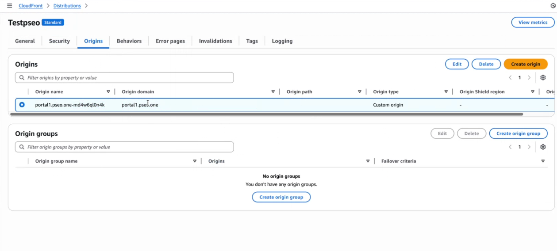
Task: Click the hexagon icon at top right
Action: point(553,6)
